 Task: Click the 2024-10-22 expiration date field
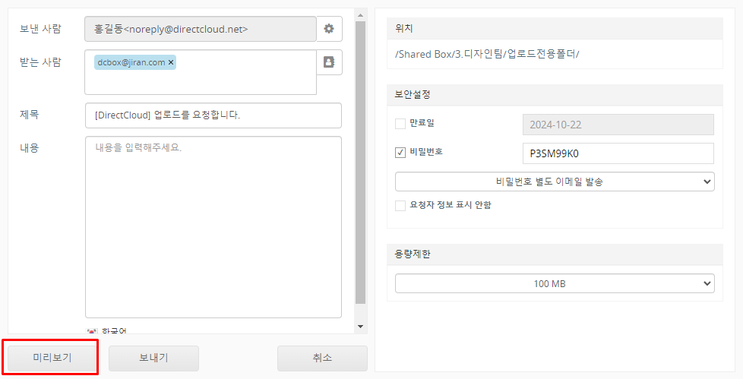point(618,124)
